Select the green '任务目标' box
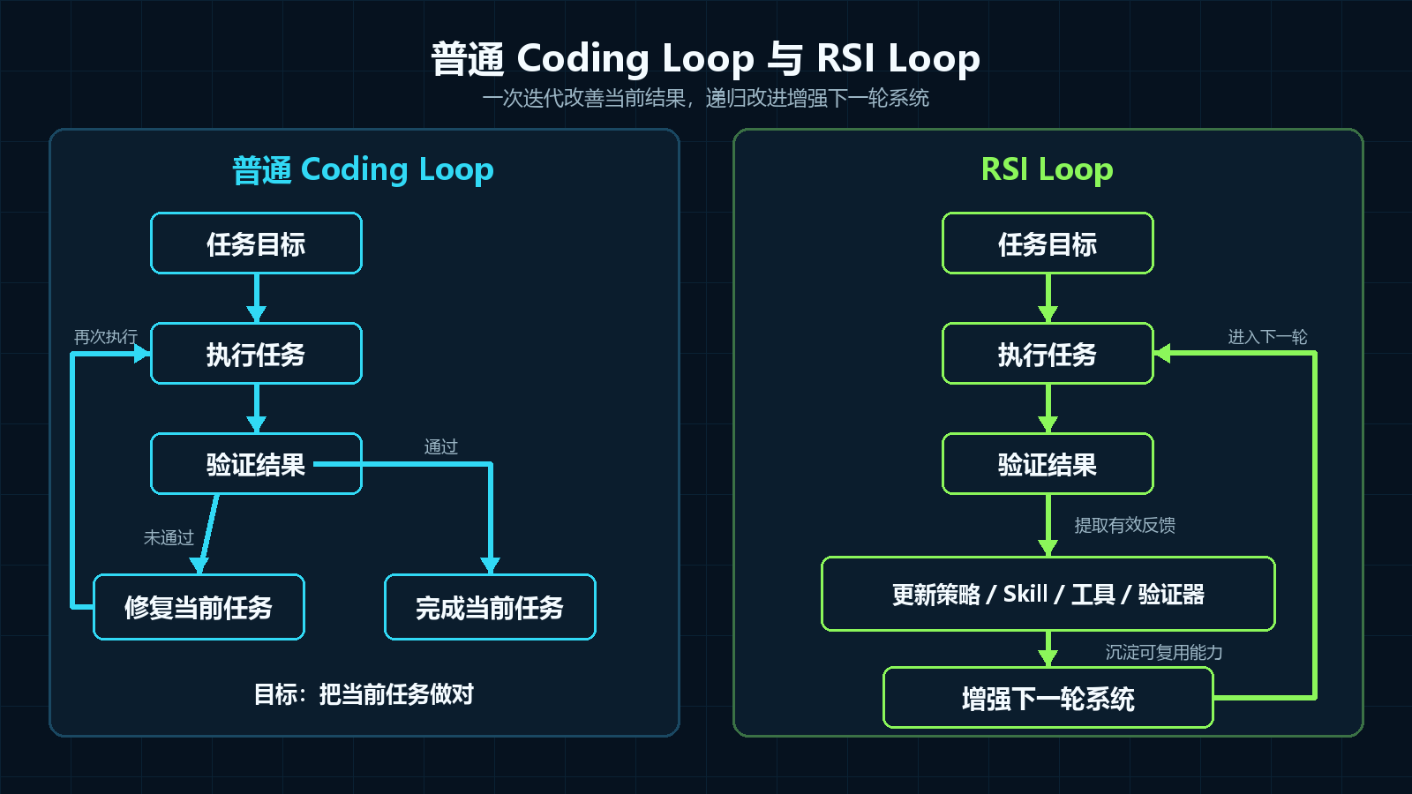The width and height of the screenshot is (1412, 794). click(1048, 243)
